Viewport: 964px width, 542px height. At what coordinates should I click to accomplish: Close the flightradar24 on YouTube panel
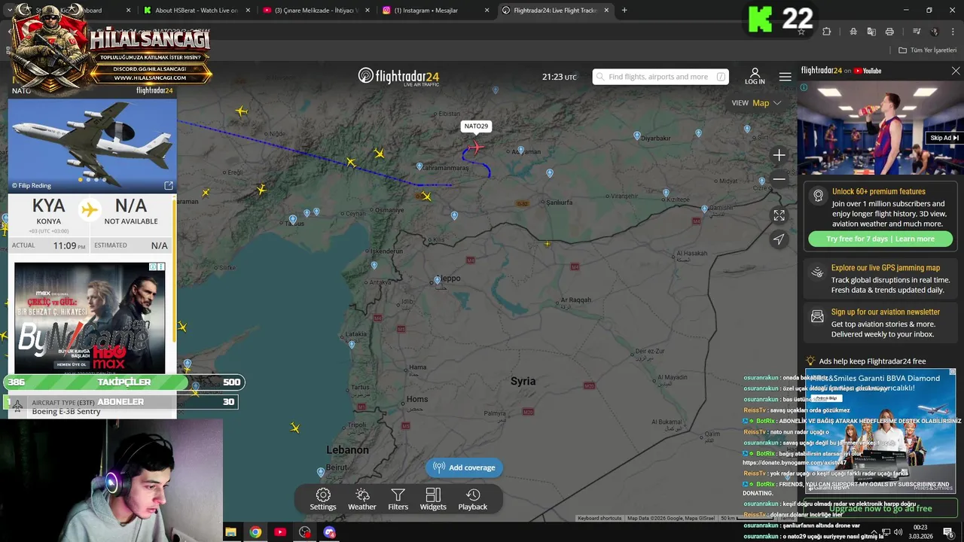tap(956, 71)
